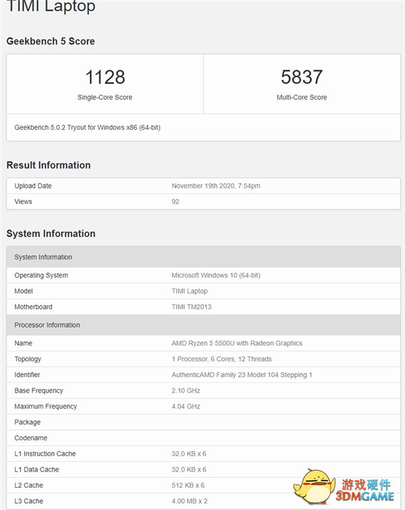Click the Views label
Viewport: 405px width, 510px height.
(x=23, y=202)
